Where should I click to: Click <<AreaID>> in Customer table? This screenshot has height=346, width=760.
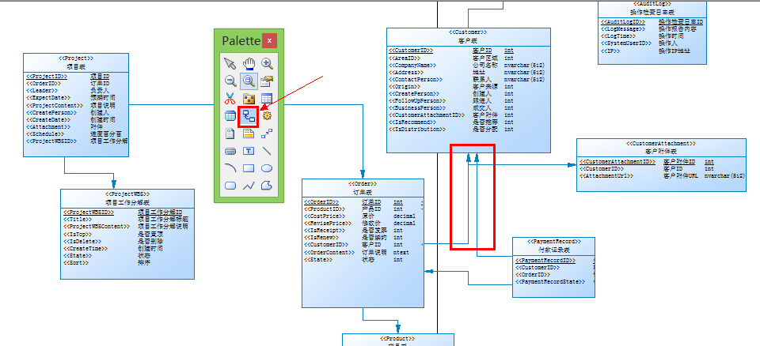click(405, 58)
